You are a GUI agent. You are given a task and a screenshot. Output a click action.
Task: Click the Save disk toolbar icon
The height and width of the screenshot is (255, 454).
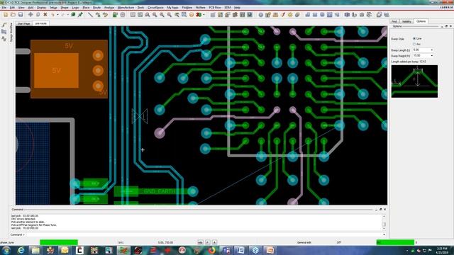click(21, 14)
